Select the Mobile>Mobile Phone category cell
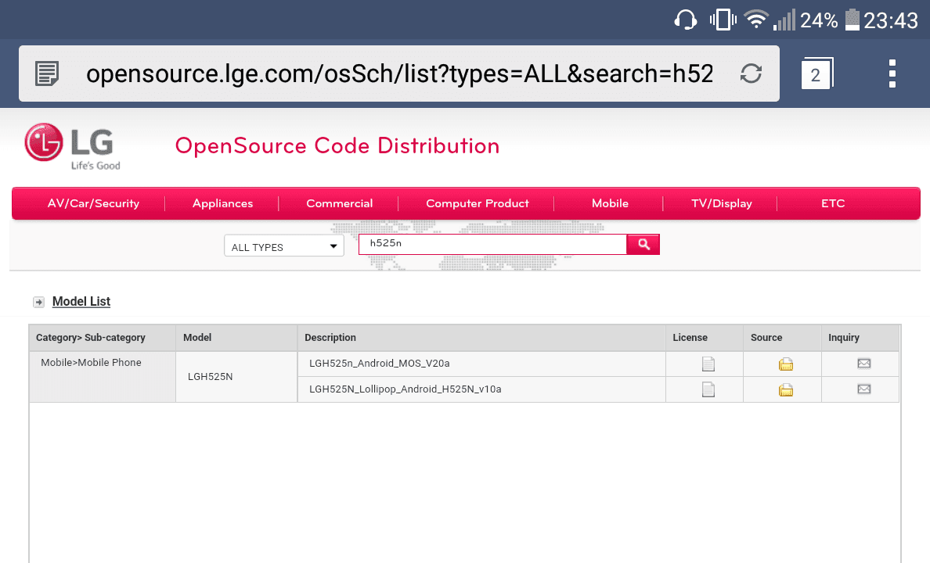 click(103, 377)
